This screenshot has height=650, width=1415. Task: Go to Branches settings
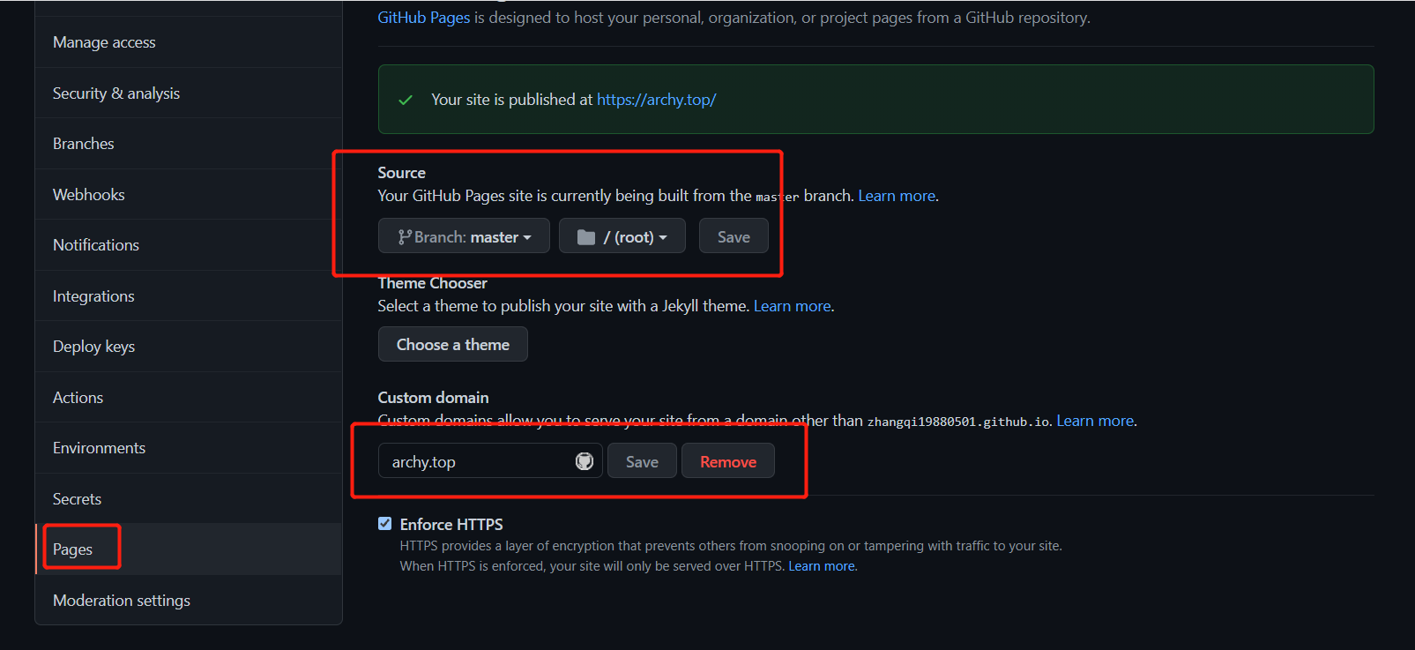[x=189, y=144]
